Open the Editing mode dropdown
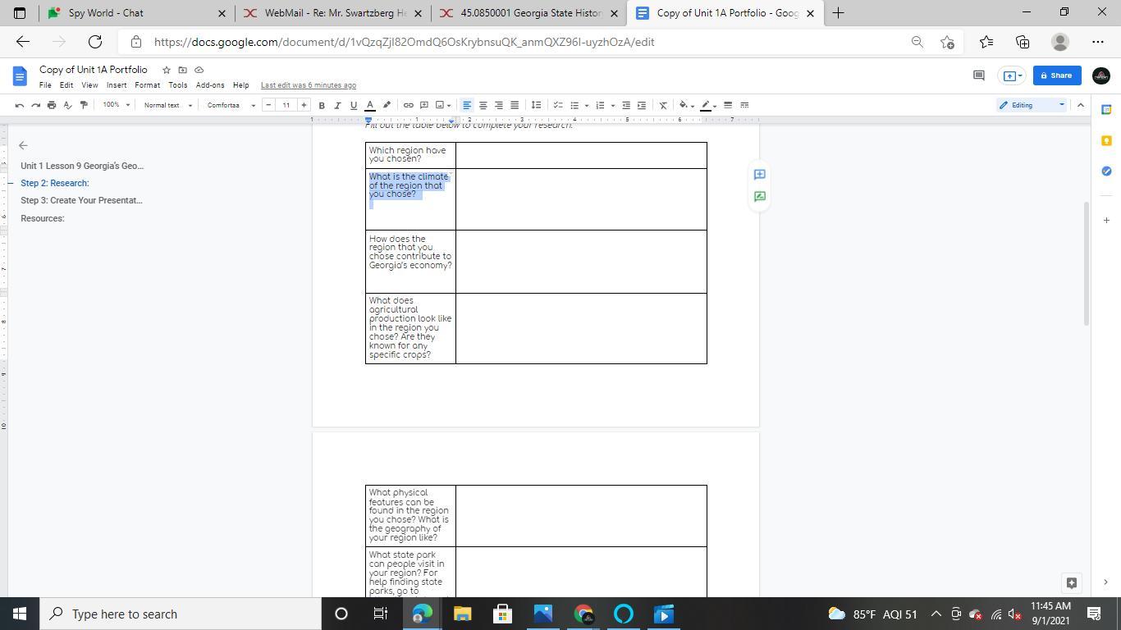Image resolution: width=1121 pixels, height=630 pixels. [1031, 105]
